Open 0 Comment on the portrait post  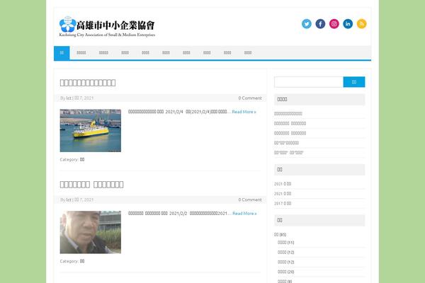click(x=250, y=200)
